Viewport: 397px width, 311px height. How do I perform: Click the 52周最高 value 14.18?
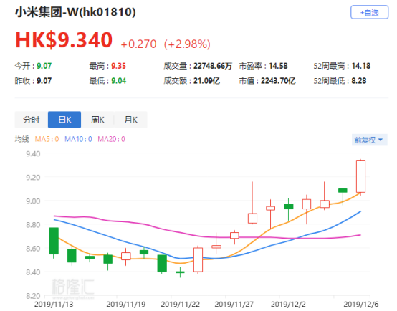361,66
